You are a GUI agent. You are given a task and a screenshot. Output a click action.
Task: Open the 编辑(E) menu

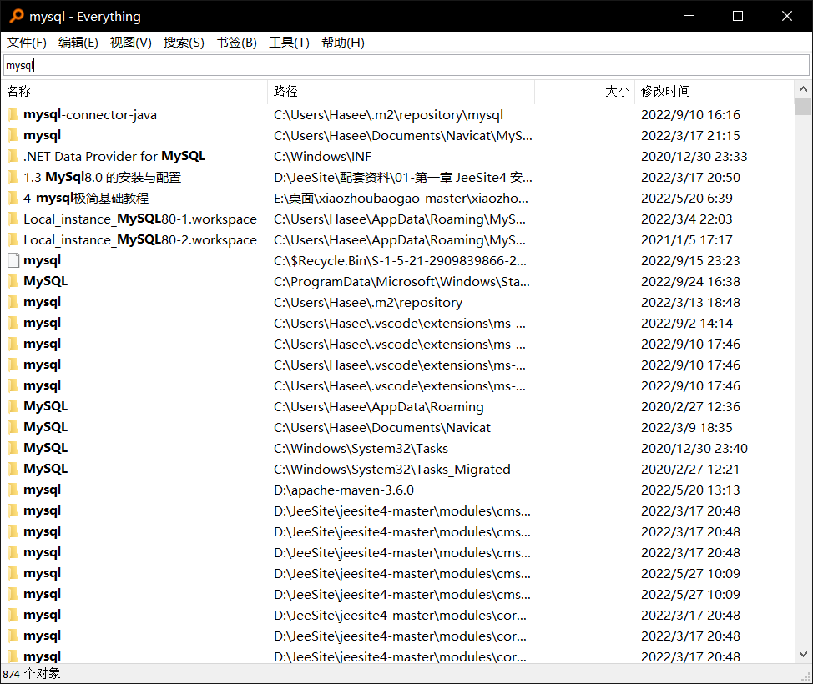coord(78,43)
